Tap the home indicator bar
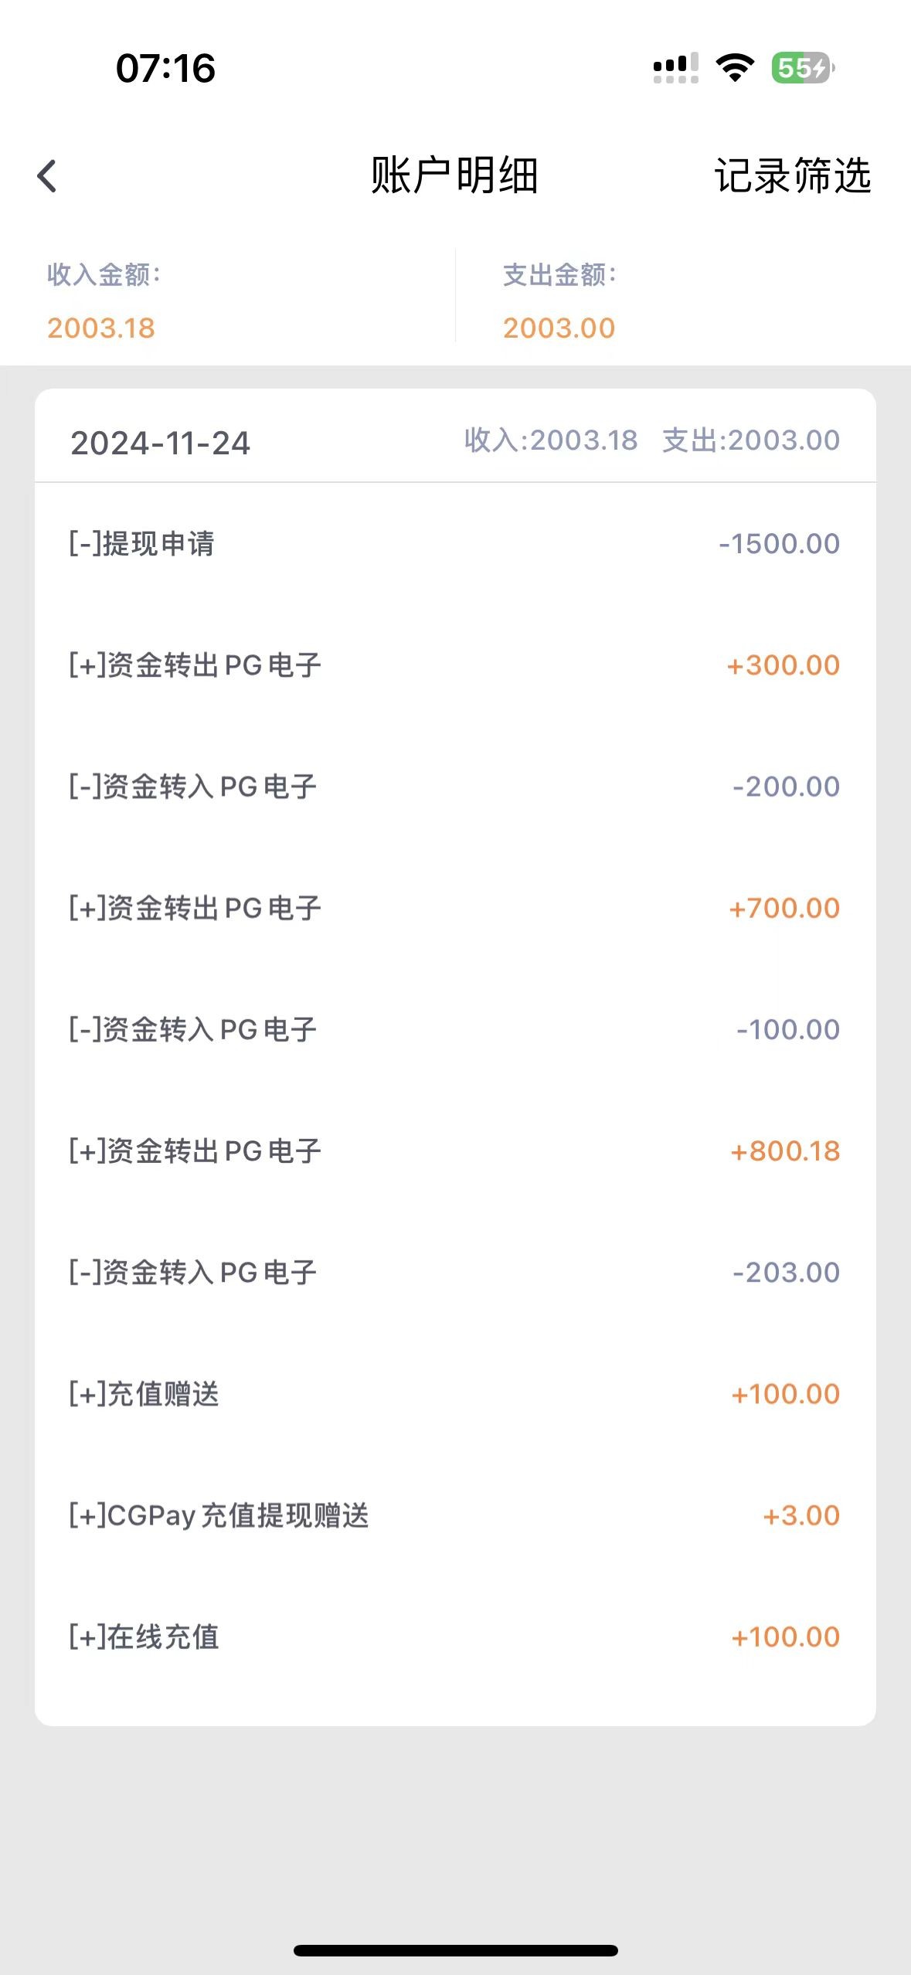Image resolution: width=911 pixels, height=1975 pixels. pos(455,1950)
